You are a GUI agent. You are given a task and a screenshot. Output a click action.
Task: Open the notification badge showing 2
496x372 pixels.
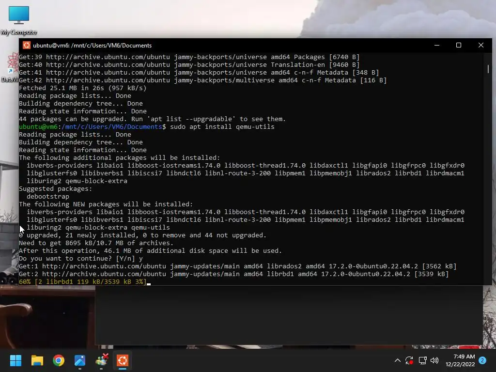tap(482, 360)
